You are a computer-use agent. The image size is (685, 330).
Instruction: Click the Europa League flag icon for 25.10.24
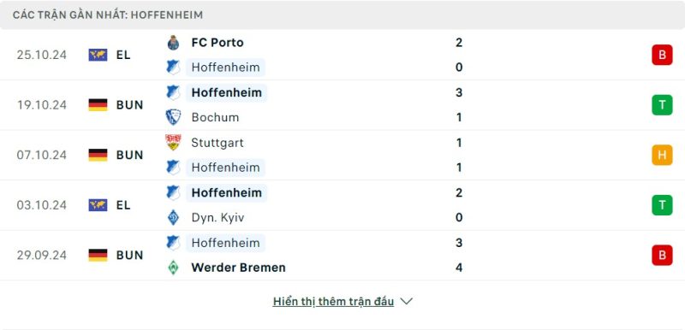pos(98,55)
